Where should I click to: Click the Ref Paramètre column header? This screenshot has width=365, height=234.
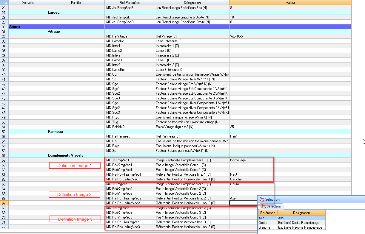[130, 3]
